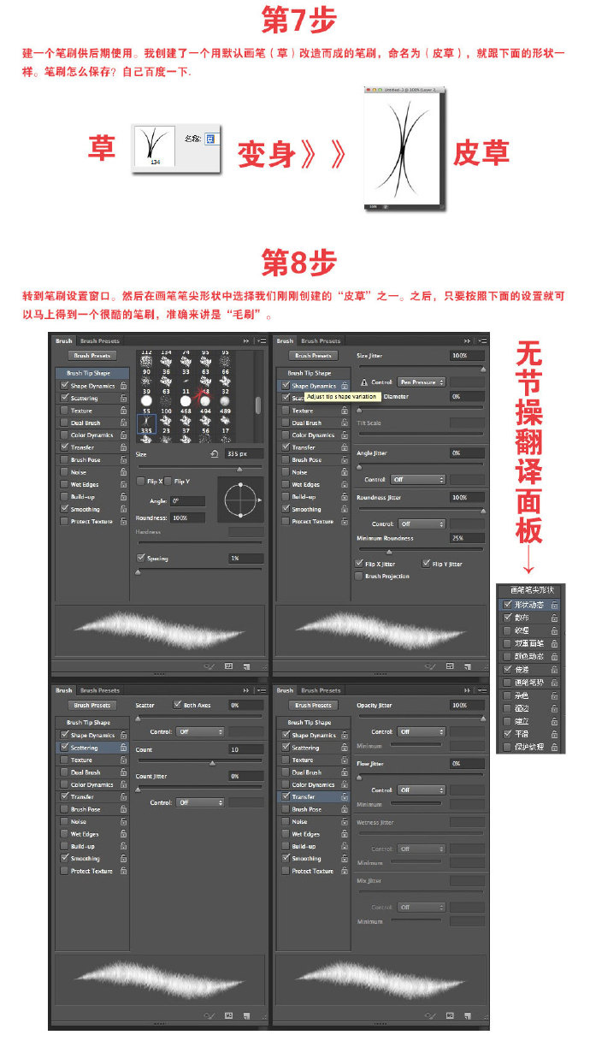The height and width of the screenshot is (1041, 590).
Task: Toggle the Both Axes scatter checkbox
Action: (177, 706)
